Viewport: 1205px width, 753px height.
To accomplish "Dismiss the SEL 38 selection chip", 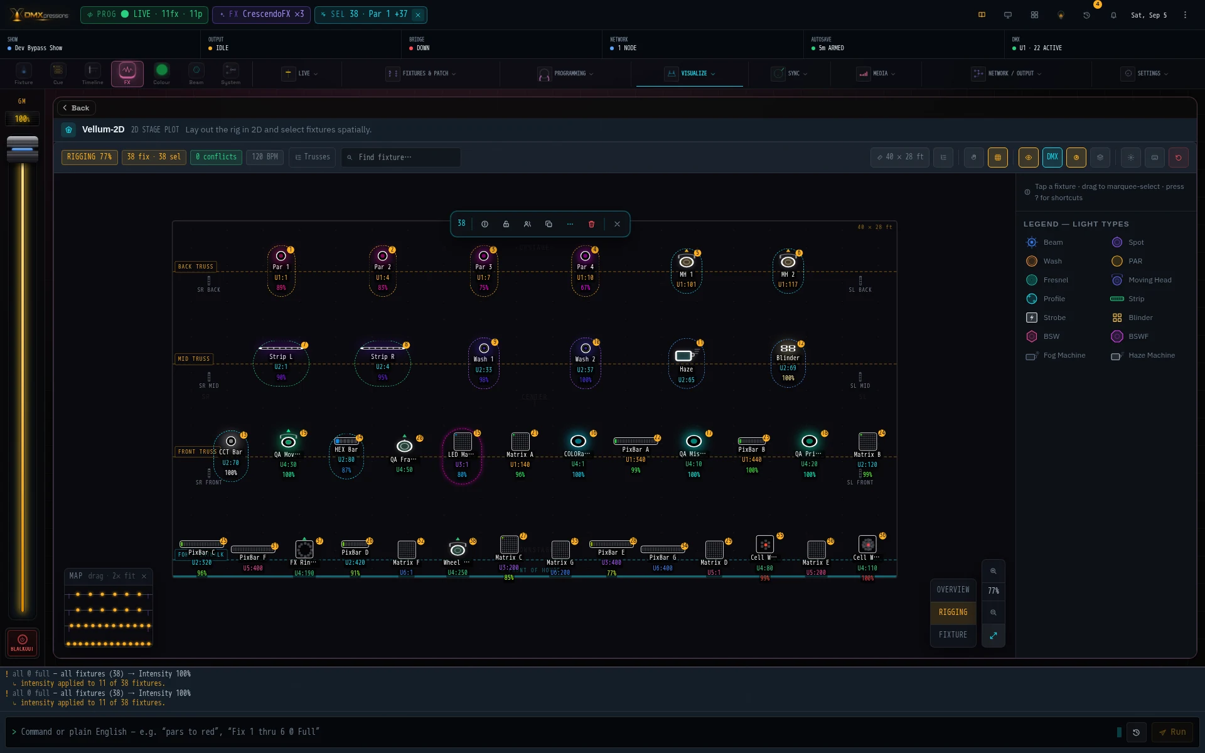I will coord(418,14).
